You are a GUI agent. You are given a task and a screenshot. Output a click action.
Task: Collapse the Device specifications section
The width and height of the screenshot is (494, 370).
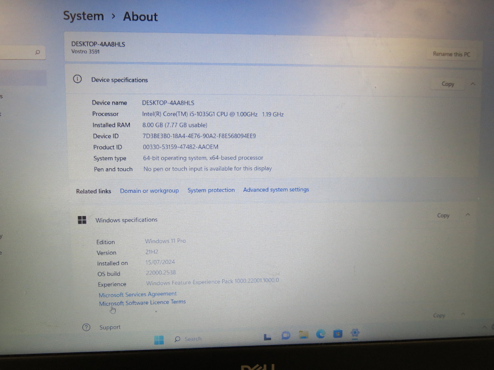473,84
